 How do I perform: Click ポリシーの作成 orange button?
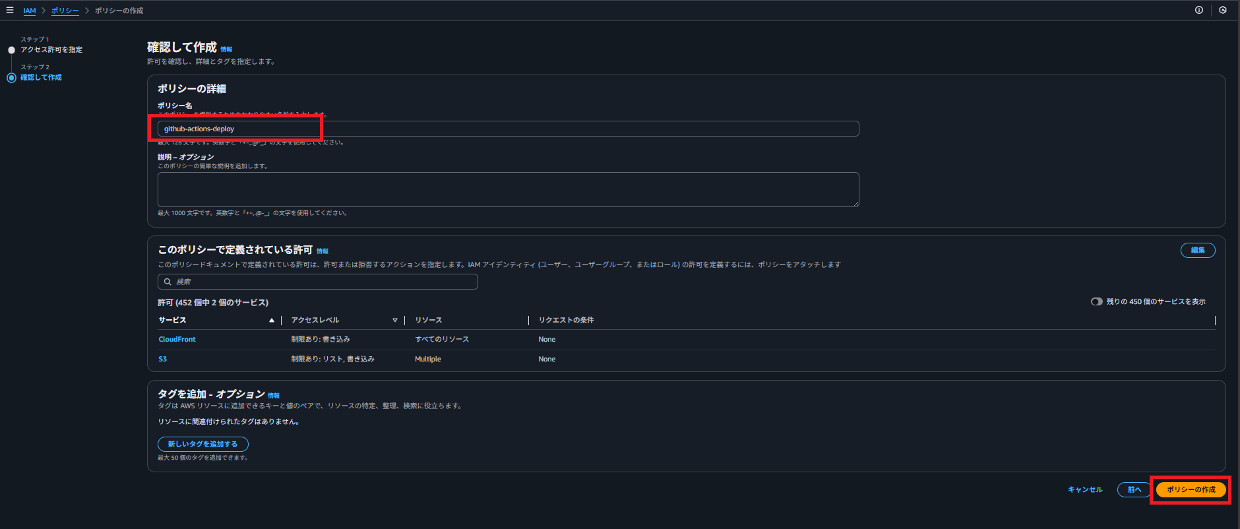(x=1191, y=489)
